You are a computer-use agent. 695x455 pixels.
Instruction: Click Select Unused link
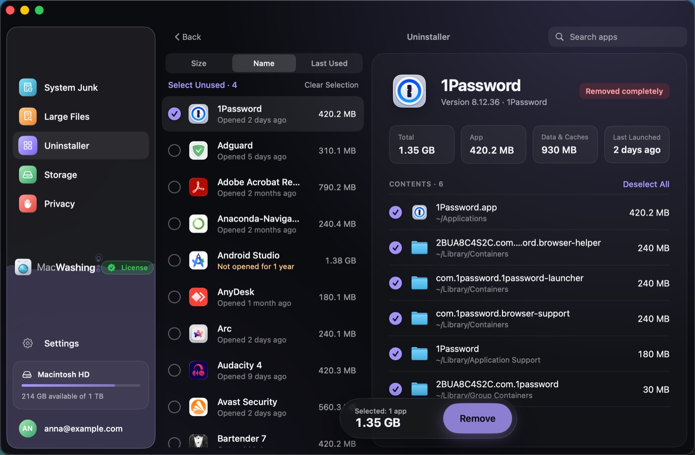click(x=202, y=85)
